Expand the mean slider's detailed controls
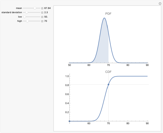This screenshot has width=163, height=133. pos(42,8)
